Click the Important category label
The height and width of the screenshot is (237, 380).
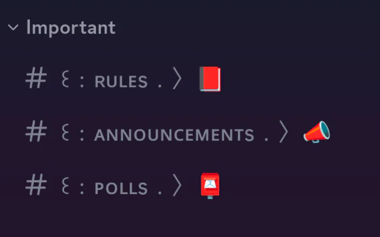click(71, 28)
